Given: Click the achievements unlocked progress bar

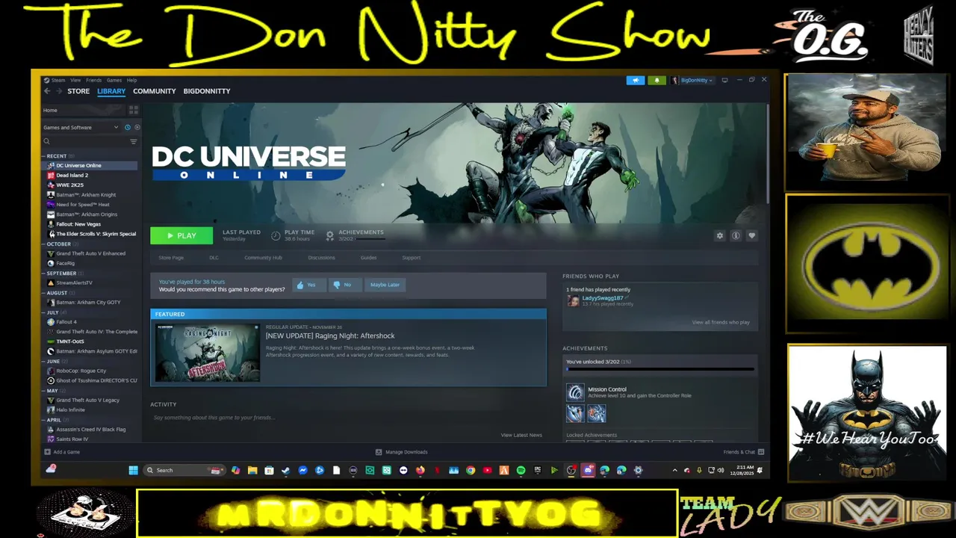Looking at the screenshot, I should coord(660,369).
